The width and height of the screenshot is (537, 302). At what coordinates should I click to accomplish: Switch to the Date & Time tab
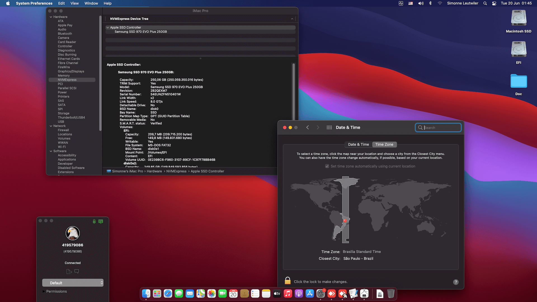tap(358, 144)
